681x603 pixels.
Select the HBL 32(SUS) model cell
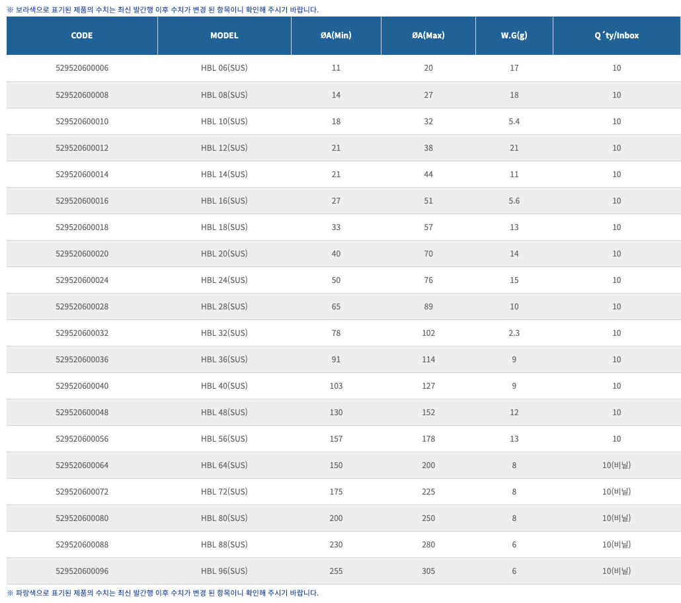coord(224,333)
